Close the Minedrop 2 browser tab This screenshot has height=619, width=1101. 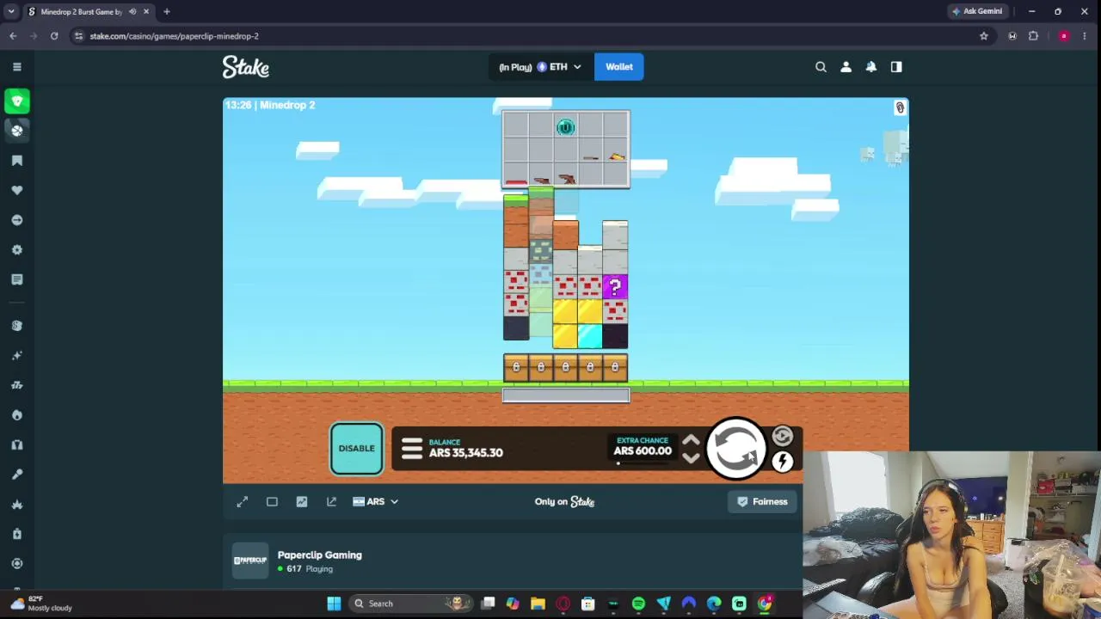point(146,11)
